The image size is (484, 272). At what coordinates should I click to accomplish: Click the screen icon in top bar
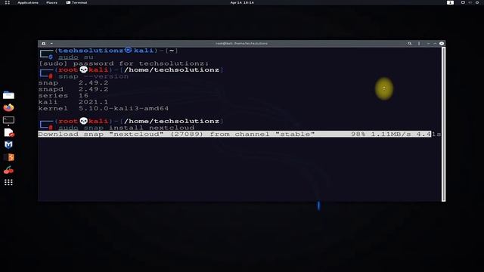(463, 2)
